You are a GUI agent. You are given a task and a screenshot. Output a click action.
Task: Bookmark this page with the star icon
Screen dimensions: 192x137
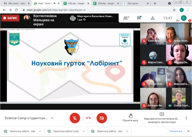(174, 10)
